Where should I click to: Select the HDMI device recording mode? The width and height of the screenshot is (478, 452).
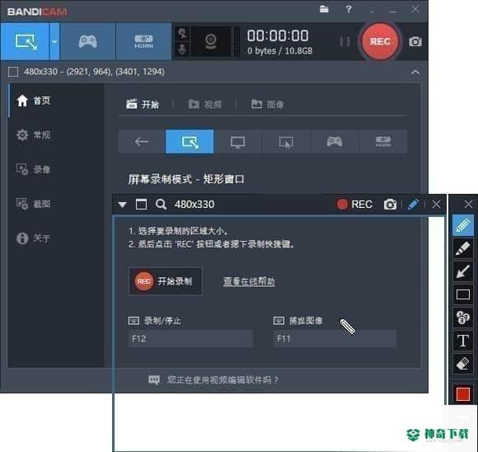[x=143, y=41]
